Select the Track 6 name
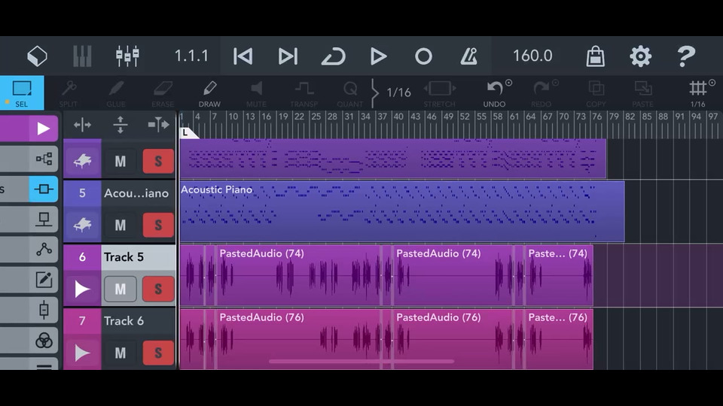This screenshot has width=723, height=406. pos(124,321)
